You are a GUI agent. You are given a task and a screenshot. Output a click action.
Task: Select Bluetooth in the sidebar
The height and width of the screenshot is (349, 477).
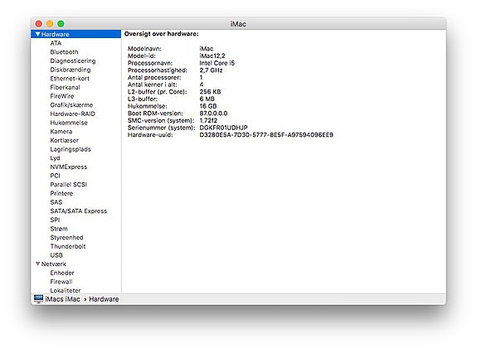pos(64,52)
